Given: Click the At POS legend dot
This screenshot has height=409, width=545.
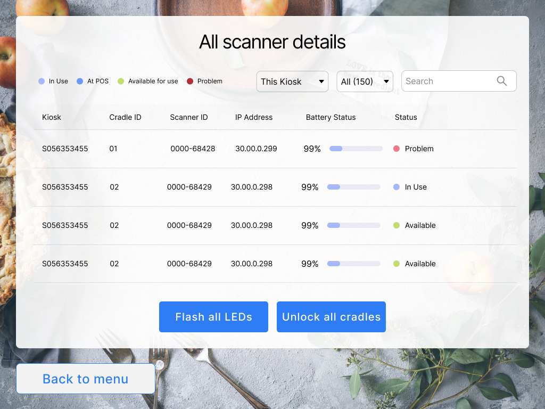Looking at the screenshot, I should tap(80, 81).
